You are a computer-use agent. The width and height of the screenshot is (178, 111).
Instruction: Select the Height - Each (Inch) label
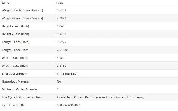pyautogui.click(x=15, y=26)
